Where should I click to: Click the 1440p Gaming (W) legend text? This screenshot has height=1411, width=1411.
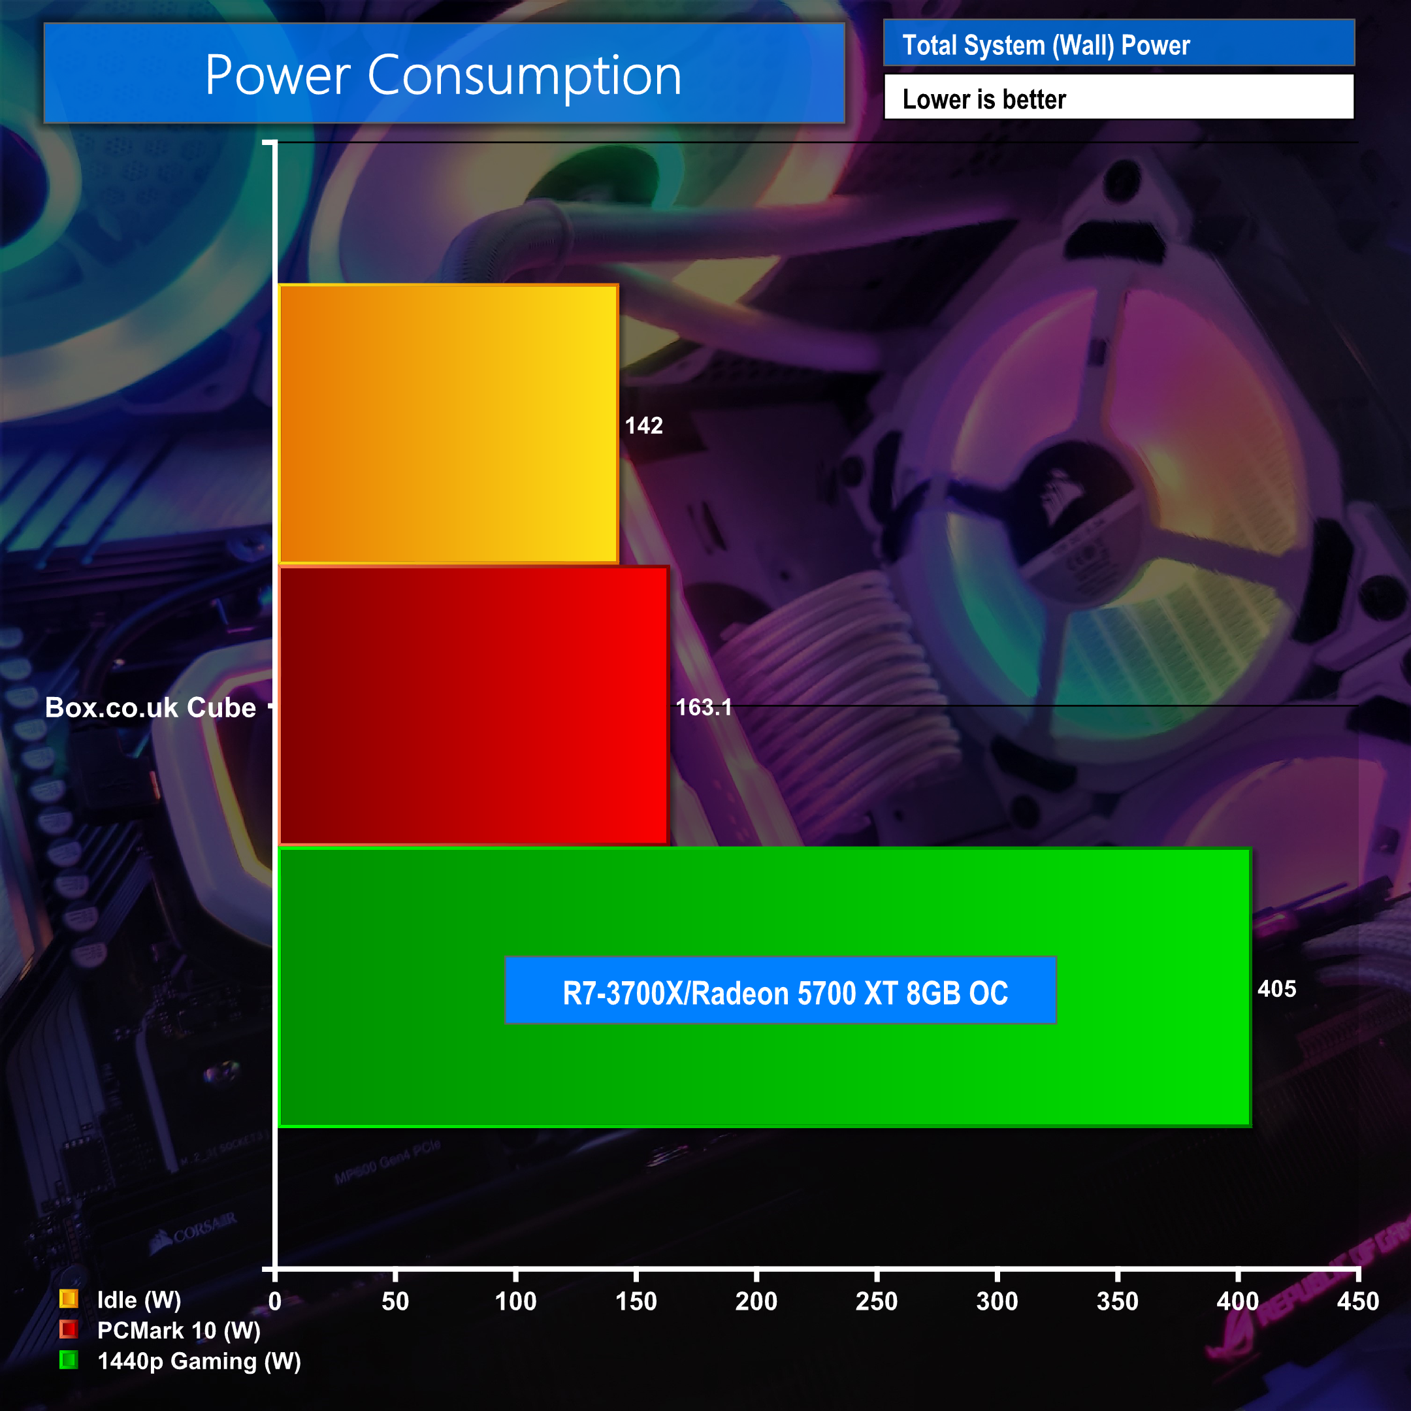[199, 1361]
